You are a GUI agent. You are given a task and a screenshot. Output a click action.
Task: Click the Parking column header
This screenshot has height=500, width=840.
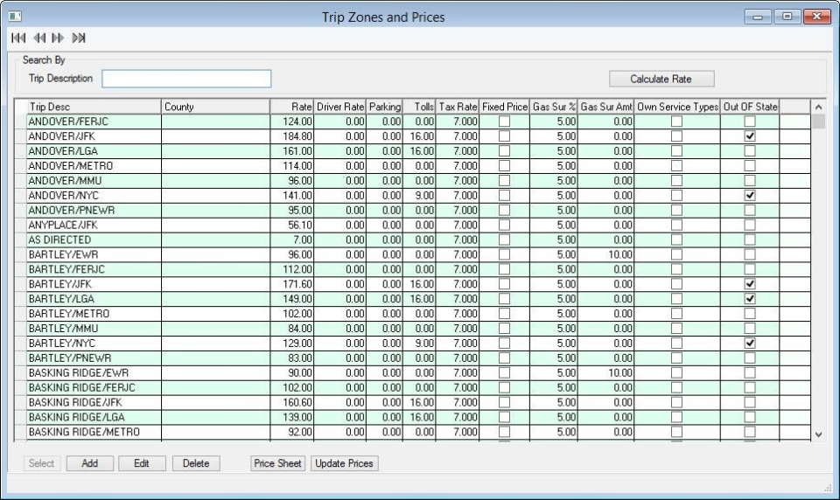pyautogui.click(x=385, y=107)
